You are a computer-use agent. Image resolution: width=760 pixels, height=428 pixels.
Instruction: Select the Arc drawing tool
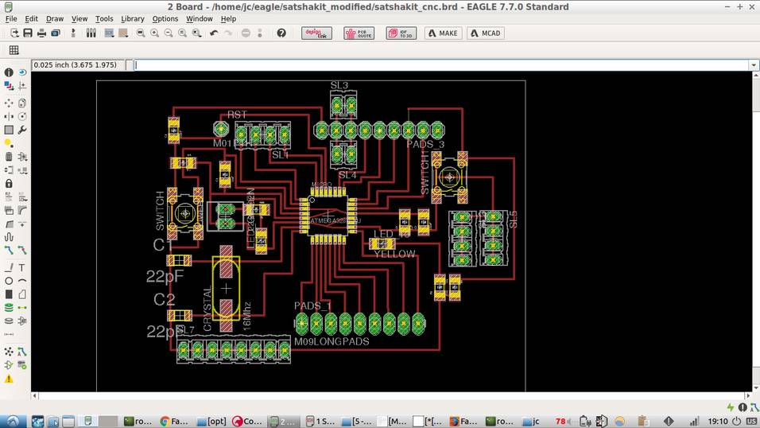coord(22,281)
